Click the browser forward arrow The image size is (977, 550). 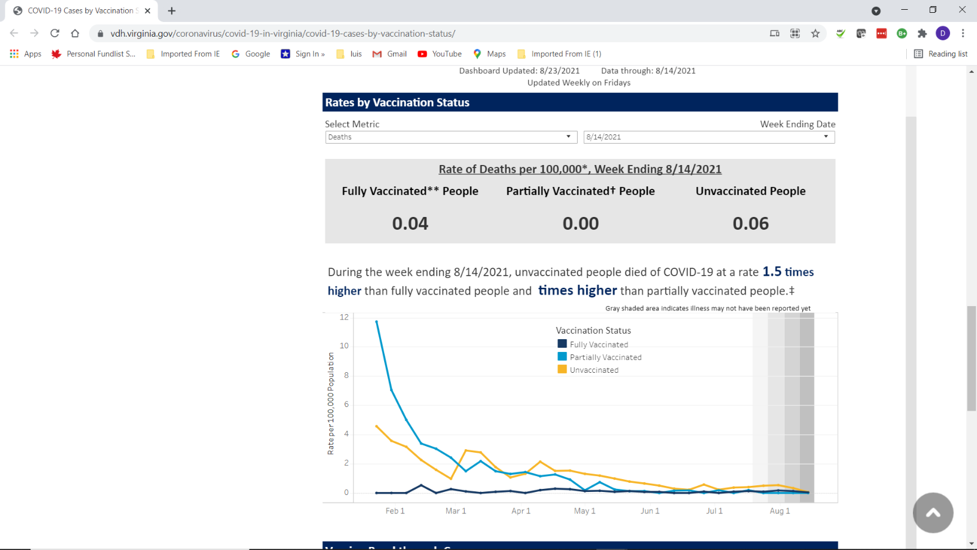(34, 33)
